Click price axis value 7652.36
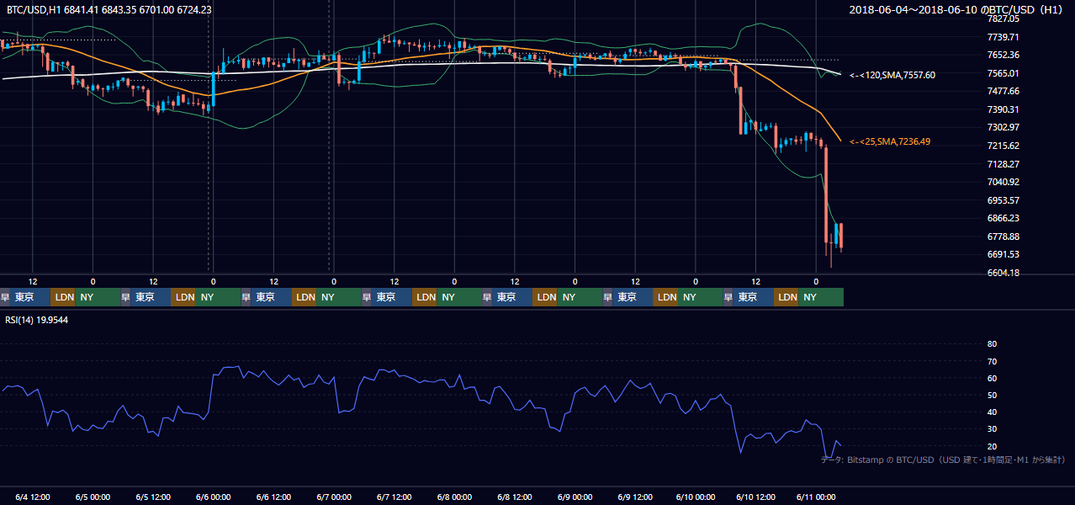The width and height of the screenshot is (1075, 505). pyautogui.click(x=1004, y=55)
